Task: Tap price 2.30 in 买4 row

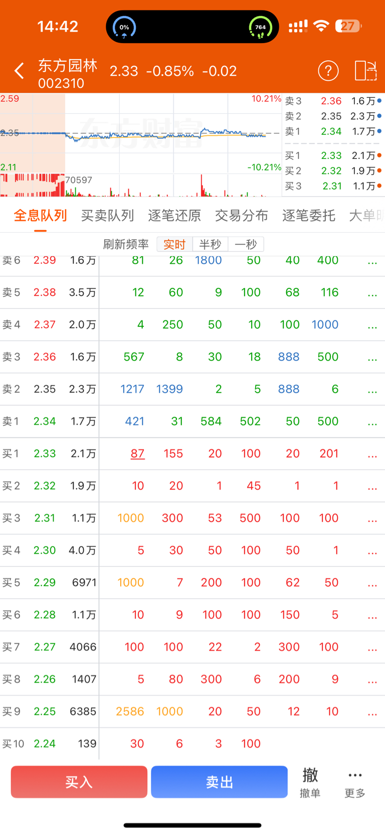Action: point(45,550)
